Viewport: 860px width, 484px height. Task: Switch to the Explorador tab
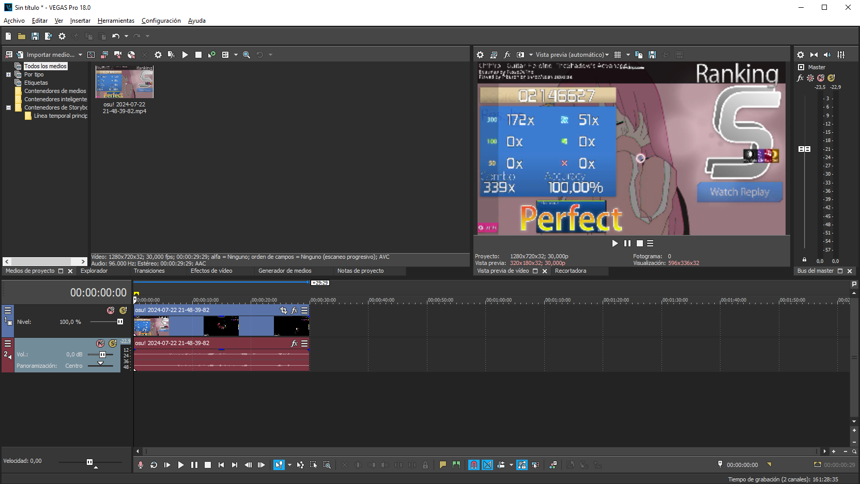[94, 271]
